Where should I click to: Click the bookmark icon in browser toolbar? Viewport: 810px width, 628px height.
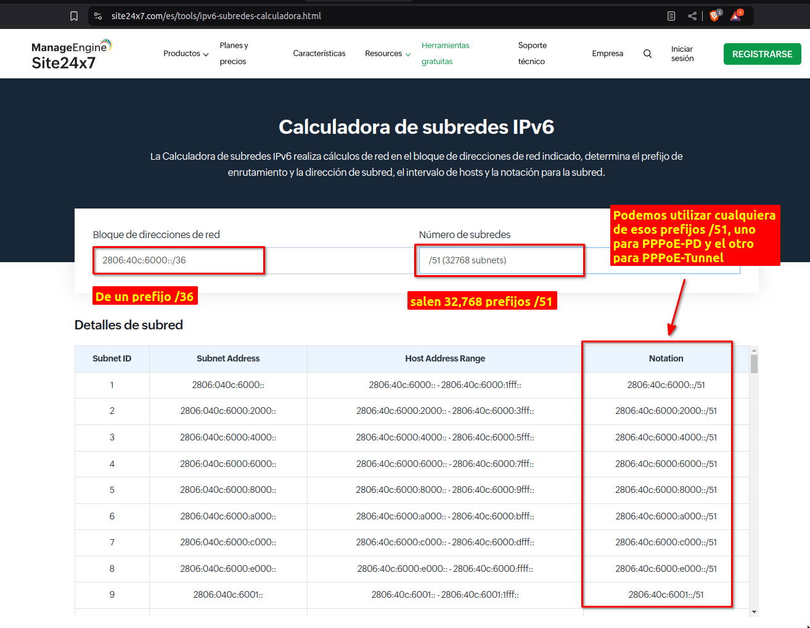click(74, 16)
